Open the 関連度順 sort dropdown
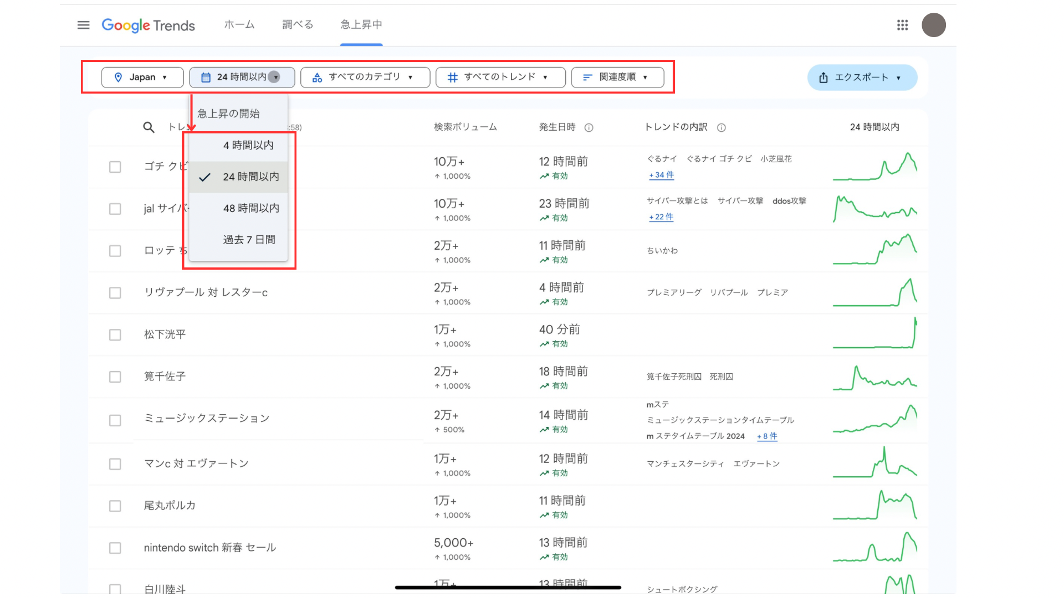Image resolution: width=1064 pixels, height=598 pixels. [617, 78]
